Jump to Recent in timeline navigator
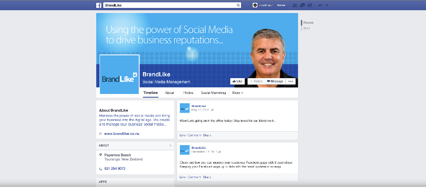The image size is (426, 187). point(308,23)
